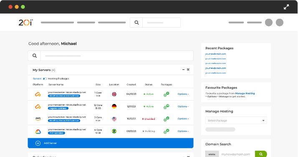Viewport: 298px width, 157px height.
Task: Click the plus circle icon in Add Server
Action: tap(38, 143)
